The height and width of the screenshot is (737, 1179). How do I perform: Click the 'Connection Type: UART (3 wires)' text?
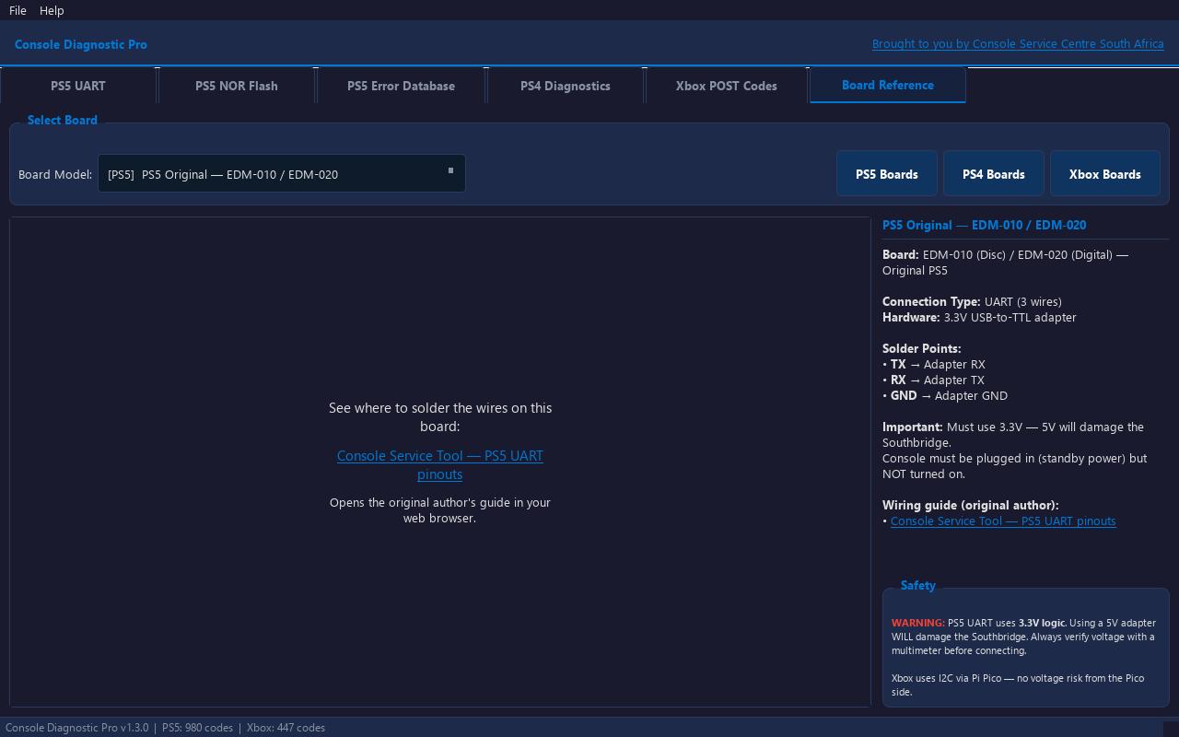[972, 301]
